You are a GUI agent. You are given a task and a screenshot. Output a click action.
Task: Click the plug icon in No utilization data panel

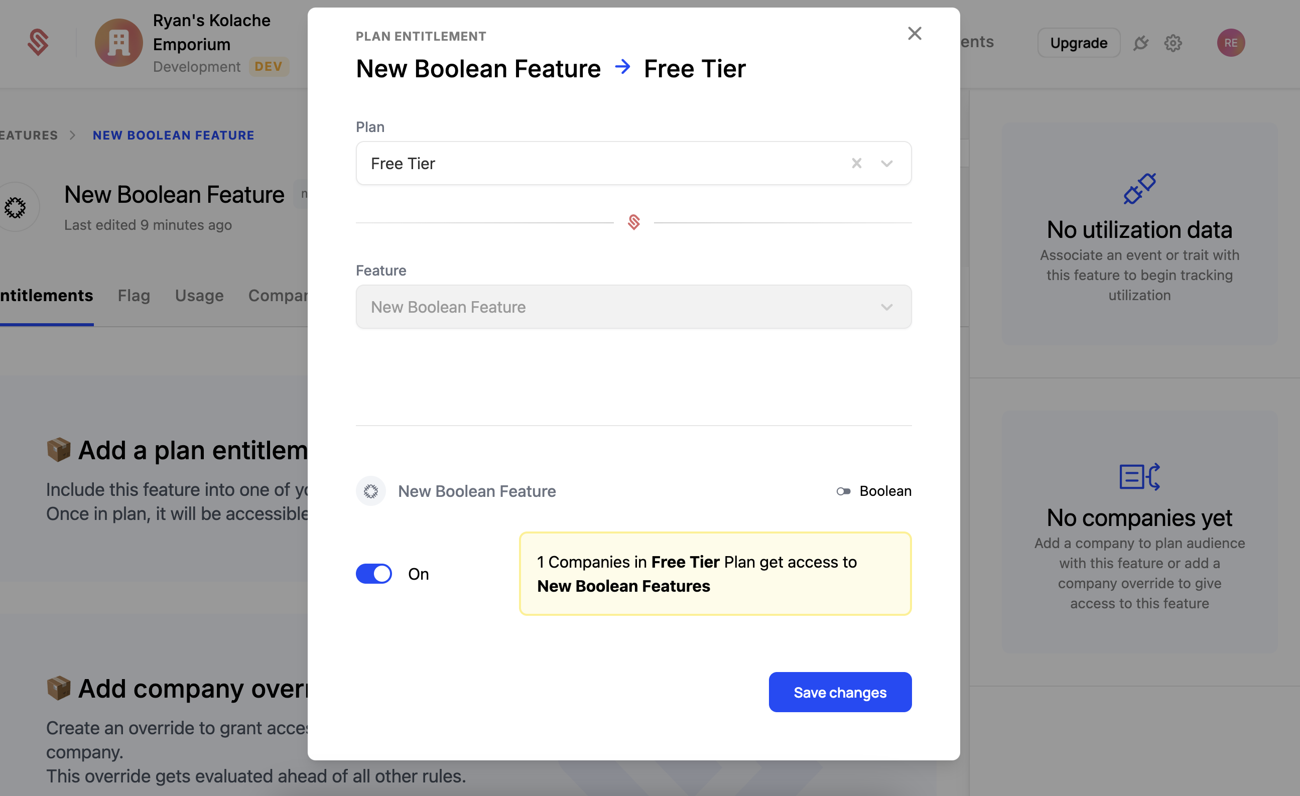(x=1139, y=188)
